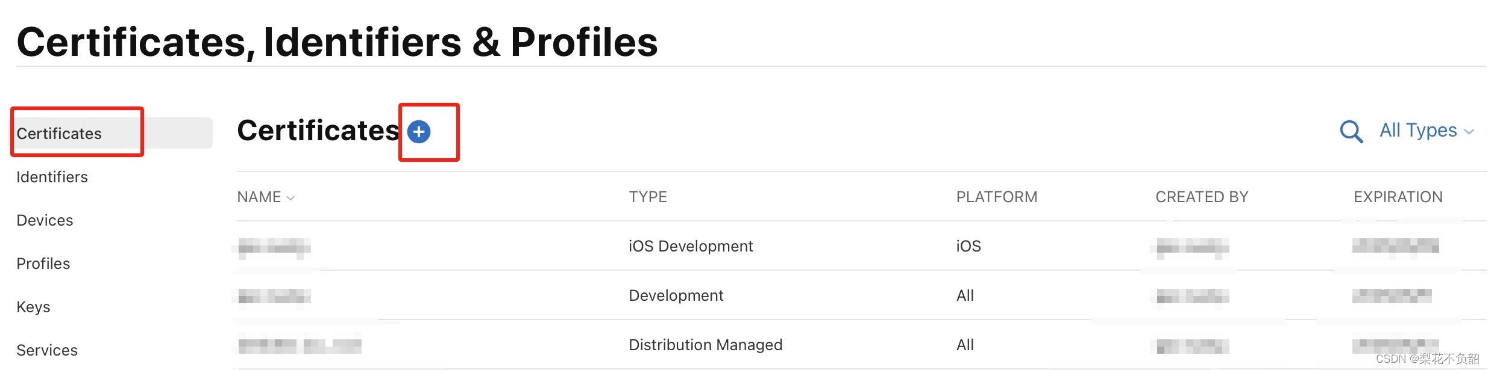Open the iOS Development certificate row
This screenshot has width=1488, height=370.
(691, 246)
